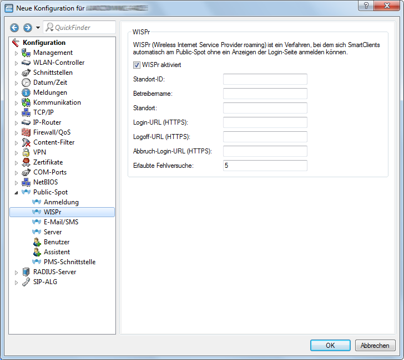Expand the SIP-ALG tree node
The width and height of the screenshot is (404, 360).
tap(16, 282)
